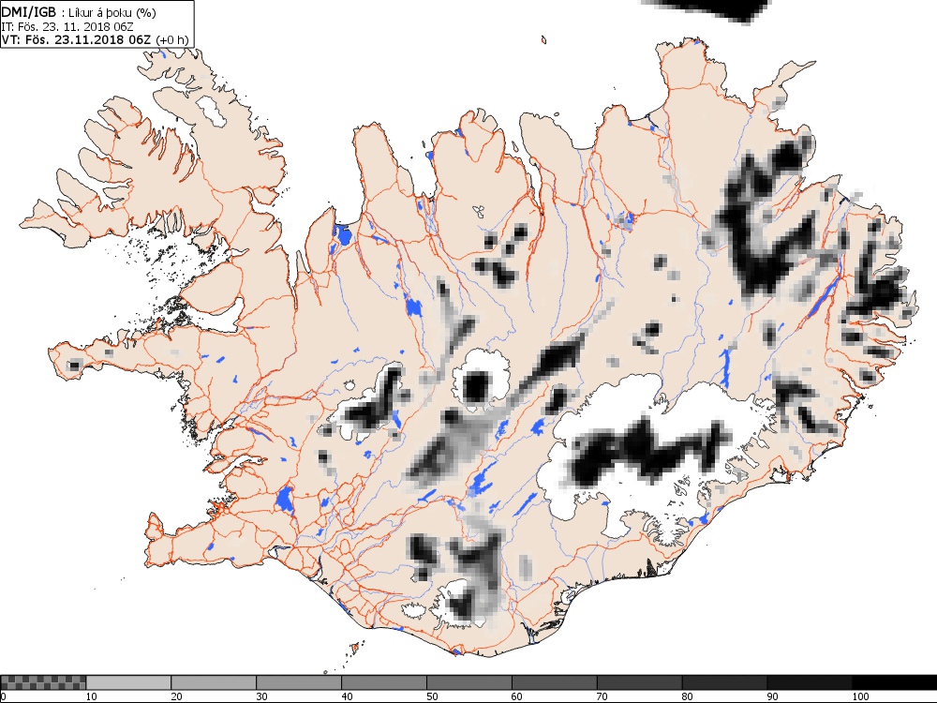Click the legend label "70"
This screenshot has width=937, height=703.
[x=602, y=696]
